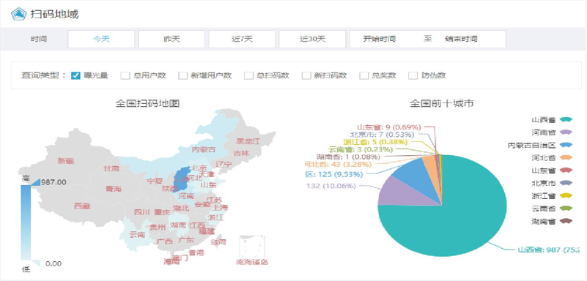
Task: Click the 甘肃 label on map
Action: [x=111, y=168]
